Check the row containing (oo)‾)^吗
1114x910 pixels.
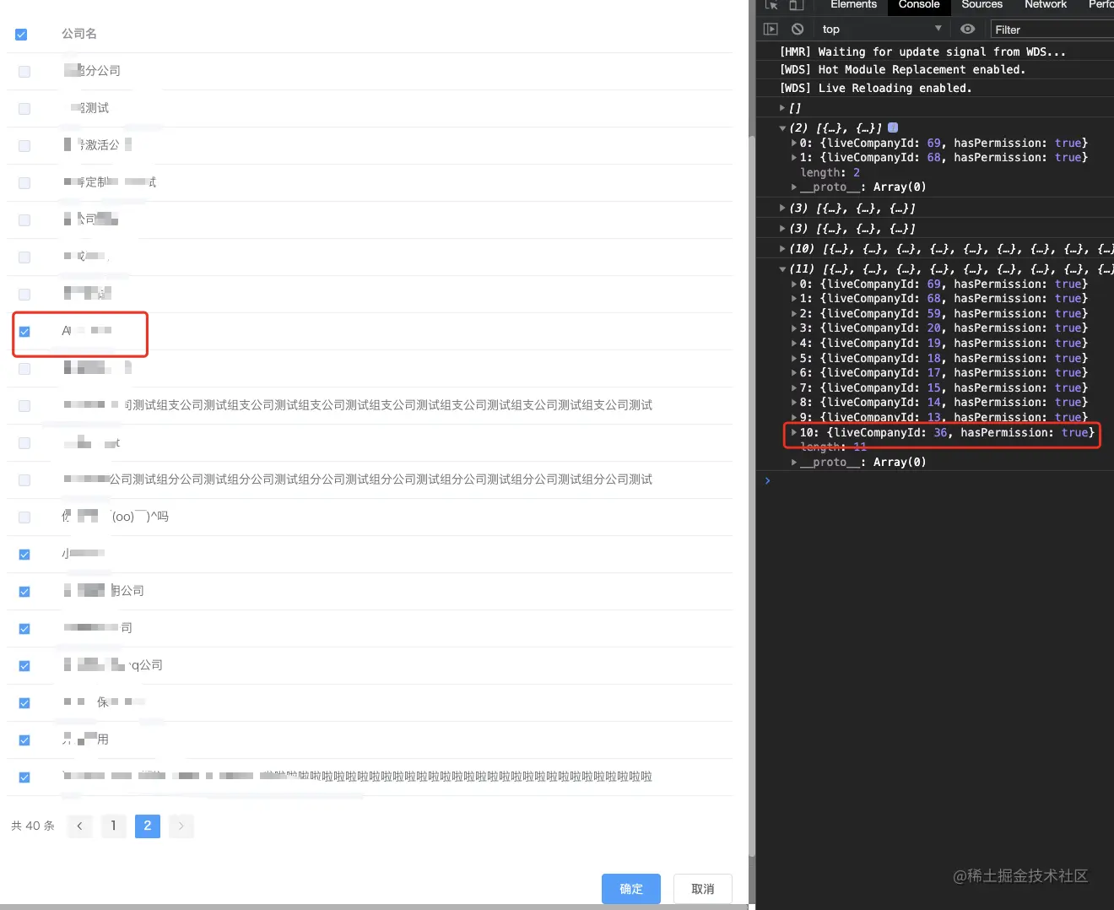[24, 517]
